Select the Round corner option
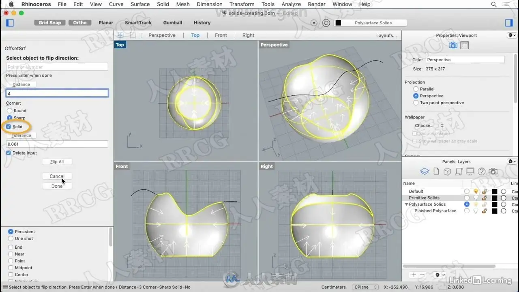Image resolution: width=519 pixels, height=292 pixels. point(10,111)
